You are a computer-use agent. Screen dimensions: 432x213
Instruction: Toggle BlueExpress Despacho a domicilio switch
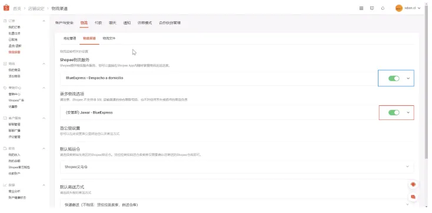pos(394,78)
